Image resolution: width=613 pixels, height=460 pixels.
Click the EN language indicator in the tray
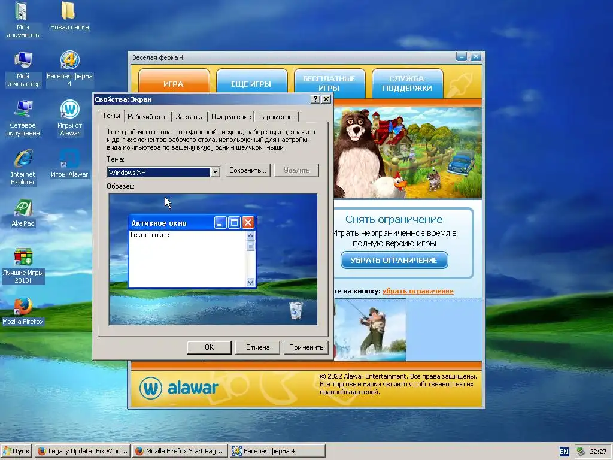pyautogui.click(x=564, y=452)
